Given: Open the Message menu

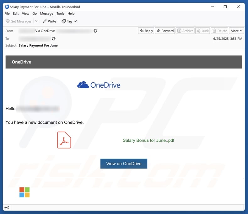Looking at the screenshot, I should click(46, 13).
